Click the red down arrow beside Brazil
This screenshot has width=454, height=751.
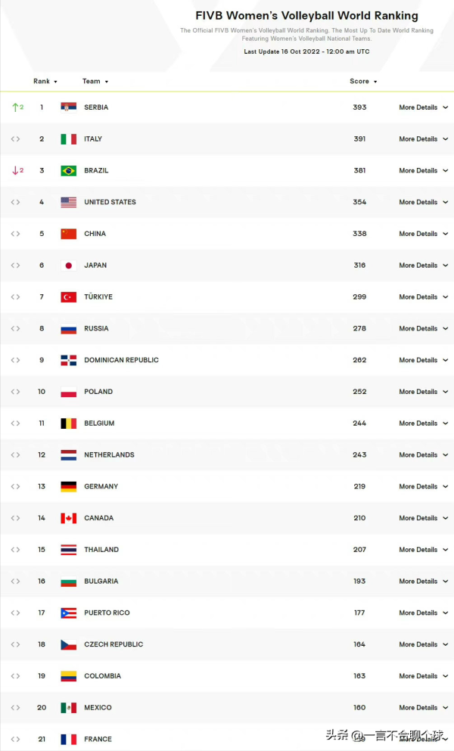(15, 171)
